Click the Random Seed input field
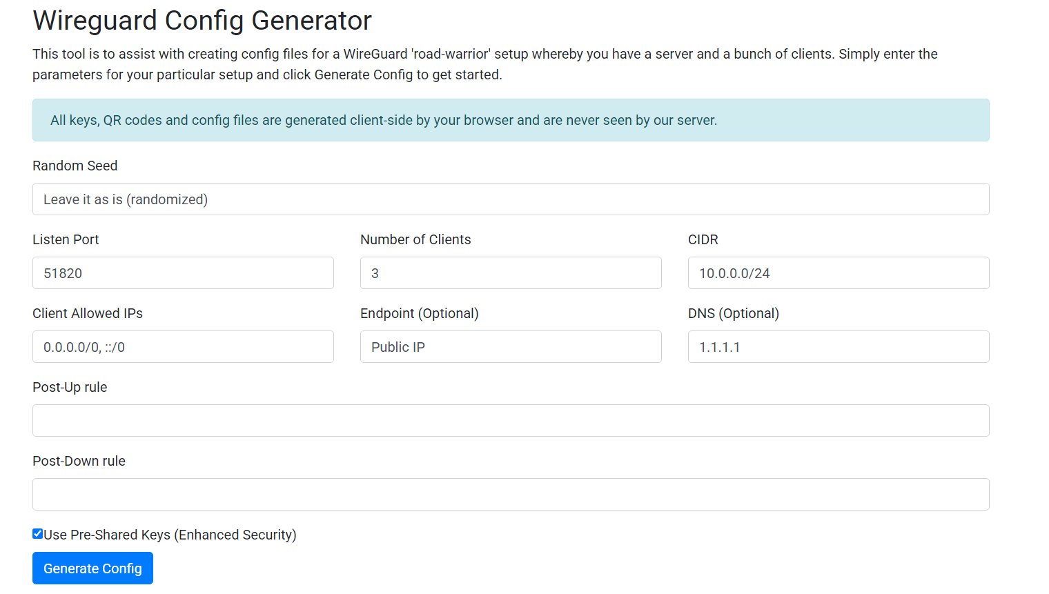This screenshot has width=1049, height=594. [511, 199]
